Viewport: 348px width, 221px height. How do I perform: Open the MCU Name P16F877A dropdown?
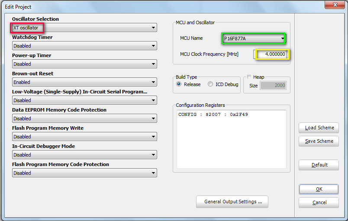tap(254, 38)
